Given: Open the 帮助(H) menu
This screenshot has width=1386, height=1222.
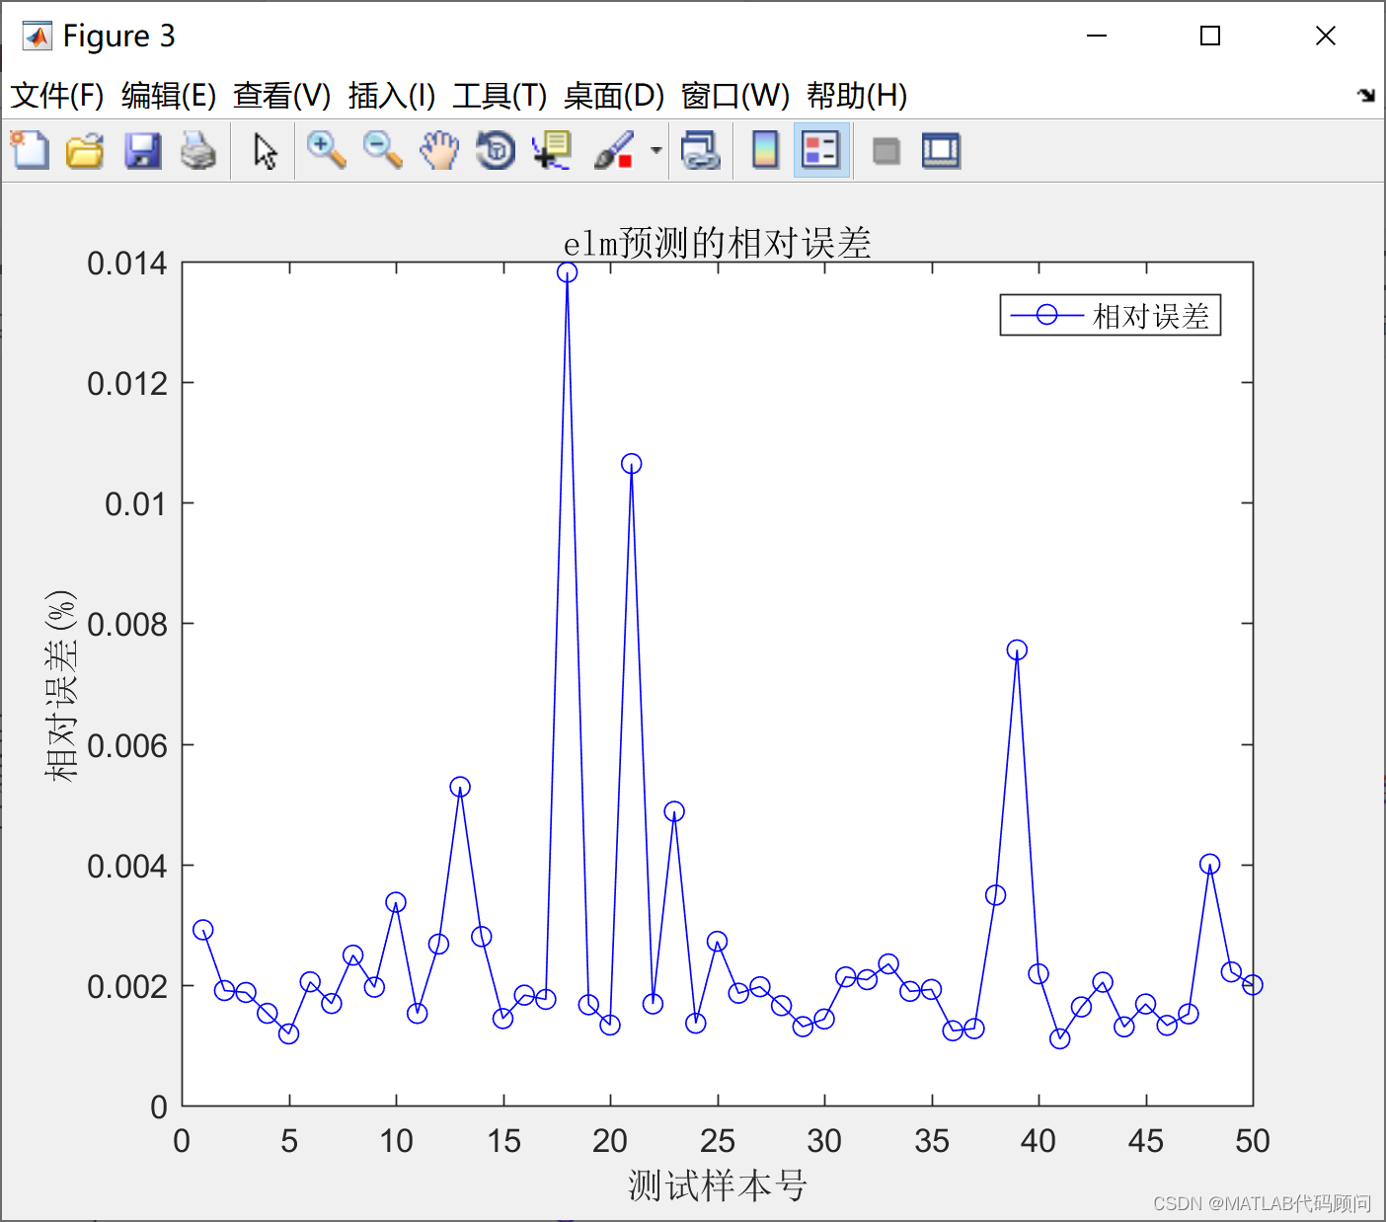Looking at the screenshot, I should point(855,96).
